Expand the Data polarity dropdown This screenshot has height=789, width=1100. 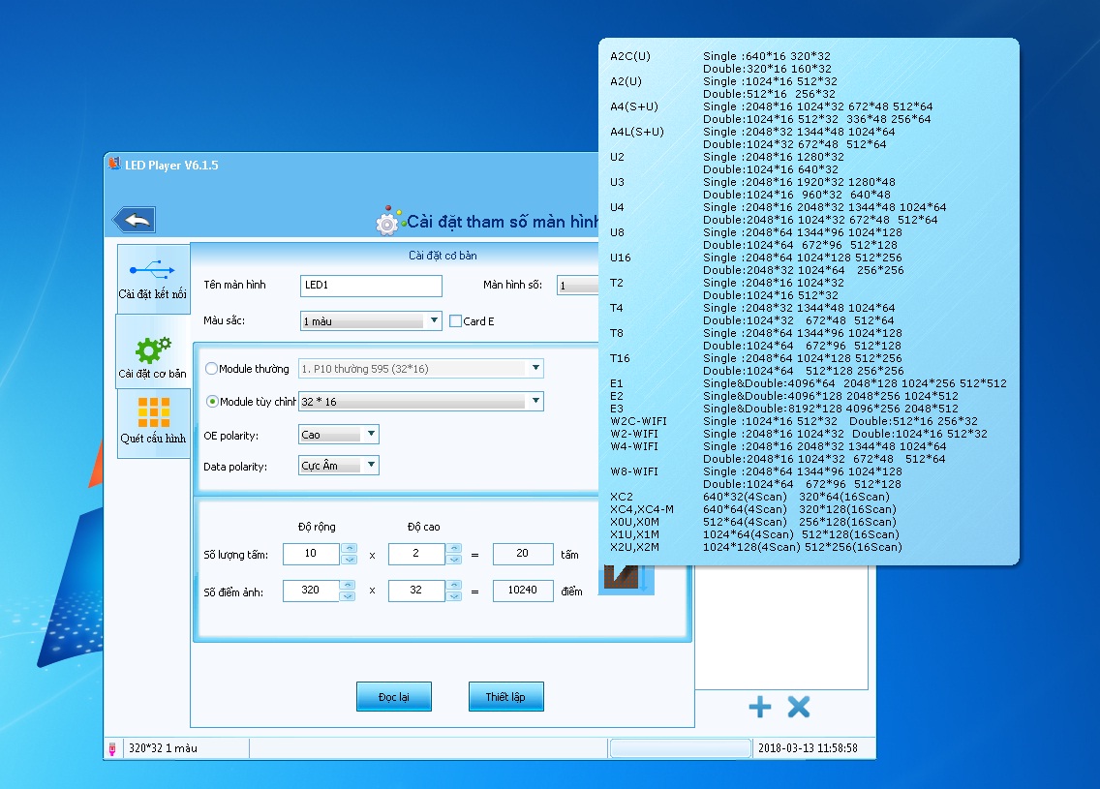(371, 467)
